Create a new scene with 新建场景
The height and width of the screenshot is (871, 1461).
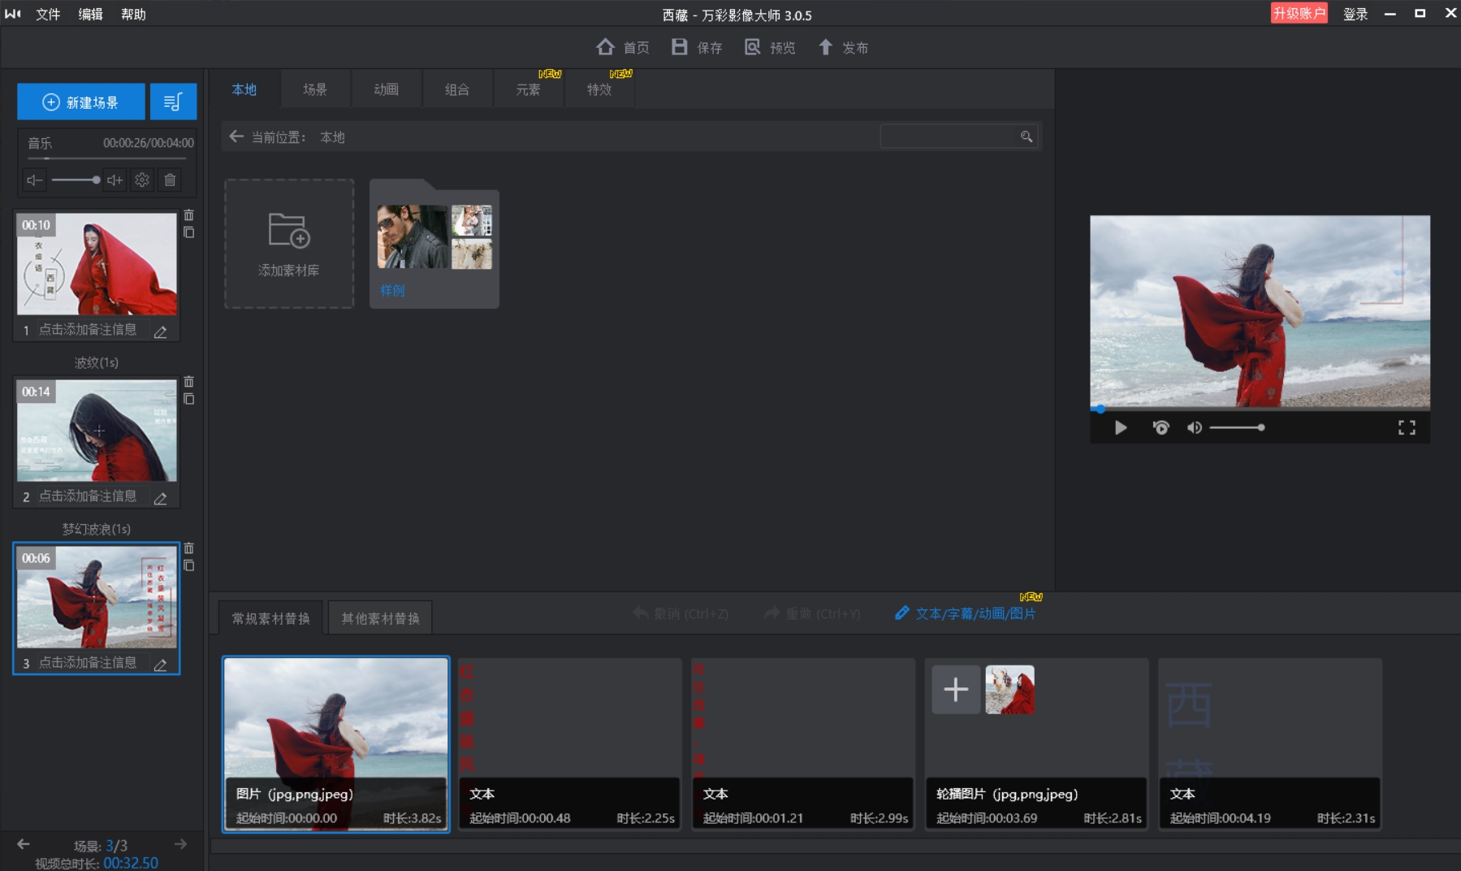81,102
